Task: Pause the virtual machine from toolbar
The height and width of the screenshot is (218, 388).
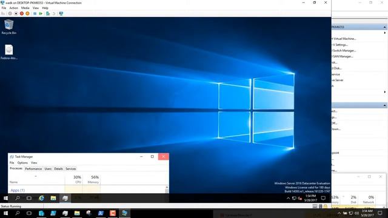Action: click(x=35, y=13)
